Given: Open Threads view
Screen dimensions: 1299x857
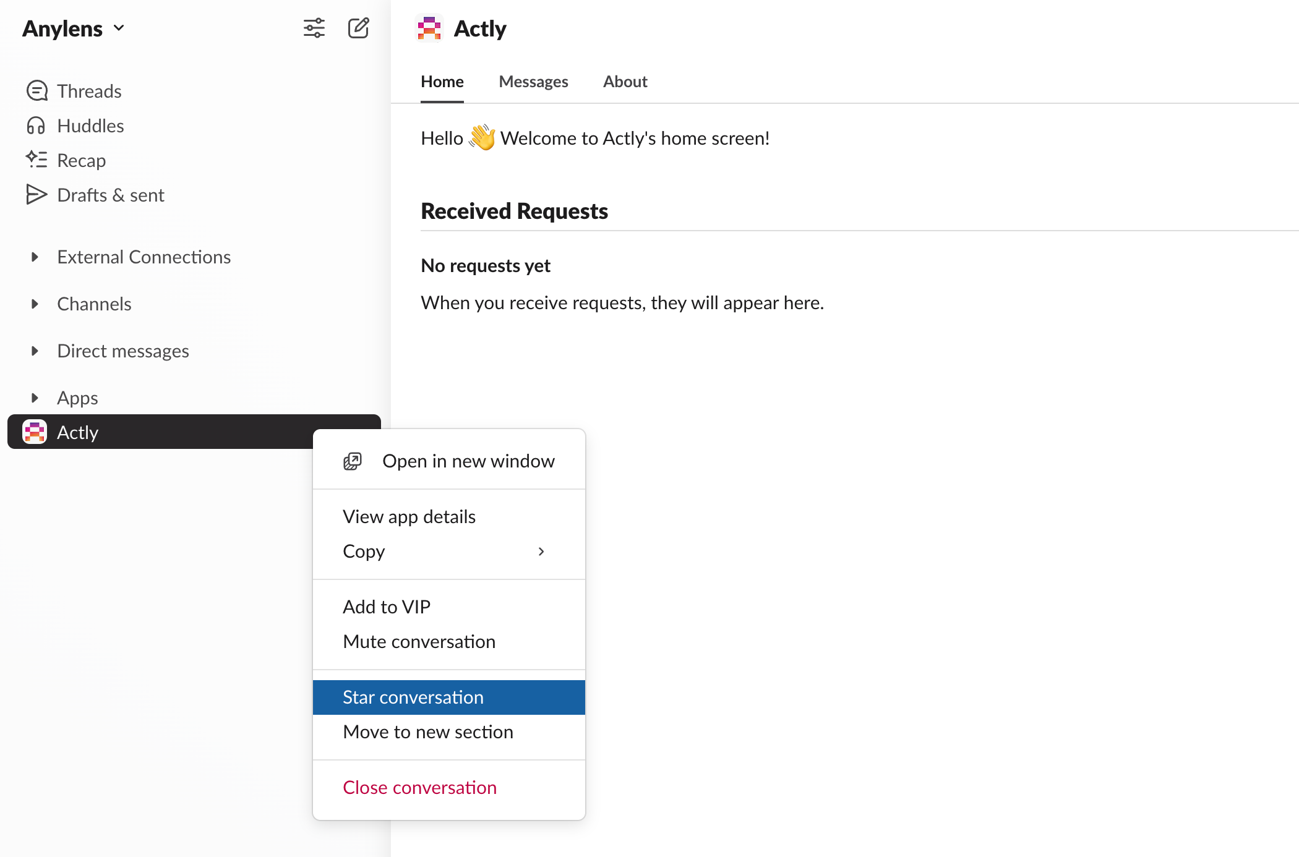Looking at the screenshot, I should pyautogui.click(x=74, y=91).
